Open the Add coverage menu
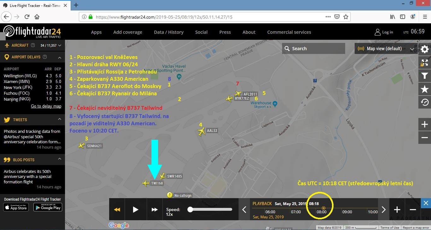Screen dimensions: 431x230 [128, 32]
